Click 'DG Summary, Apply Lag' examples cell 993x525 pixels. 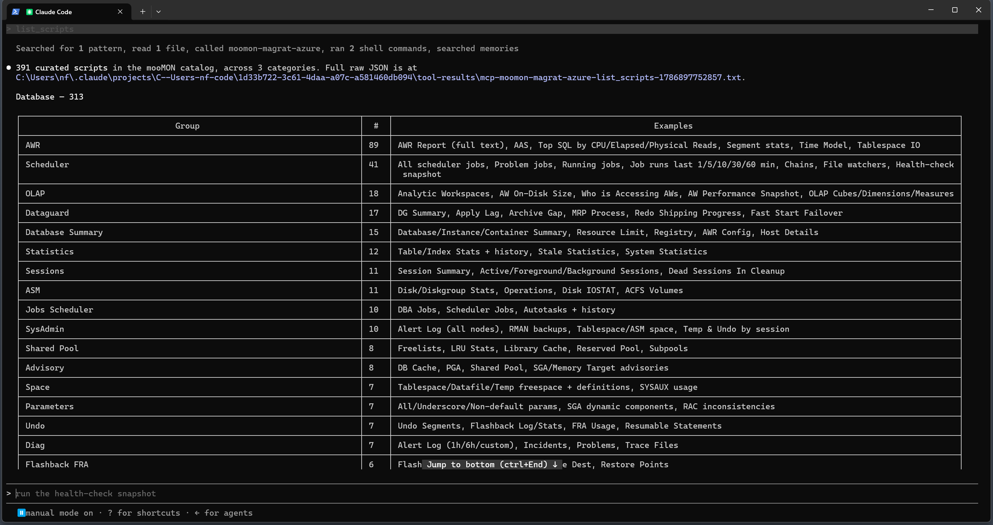[x=676, y=213]
